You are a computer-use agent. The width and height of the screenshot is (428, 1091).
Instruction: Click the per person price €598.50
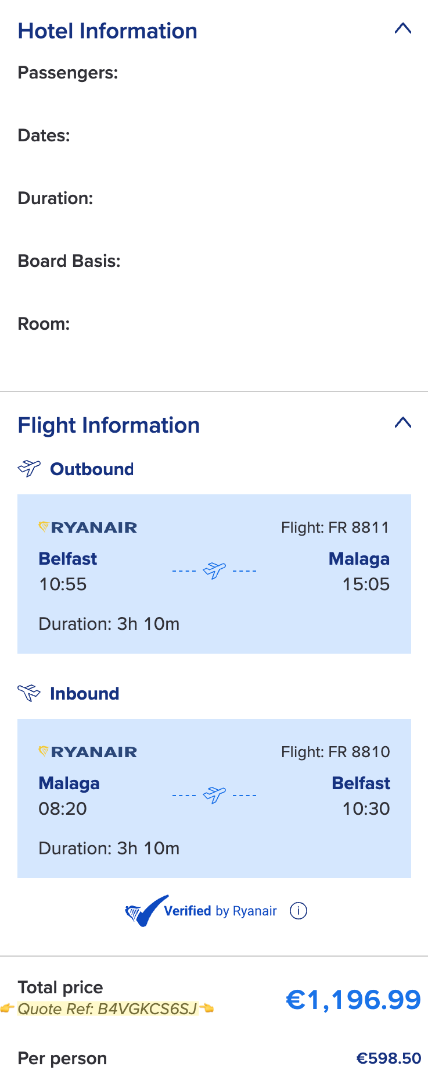[x=389, y=1058]
